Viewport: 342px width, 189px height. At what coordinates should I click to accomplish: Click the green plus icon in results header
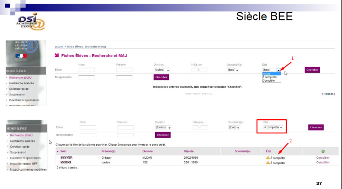[x=323, y=151]
